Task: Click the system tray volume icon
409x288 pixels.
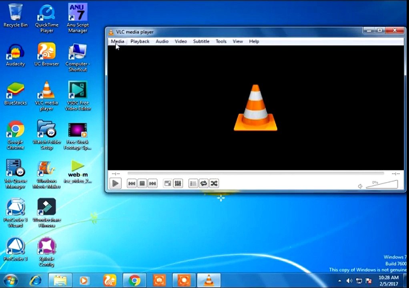Action: pyautogui.click(x=349, y=281)
